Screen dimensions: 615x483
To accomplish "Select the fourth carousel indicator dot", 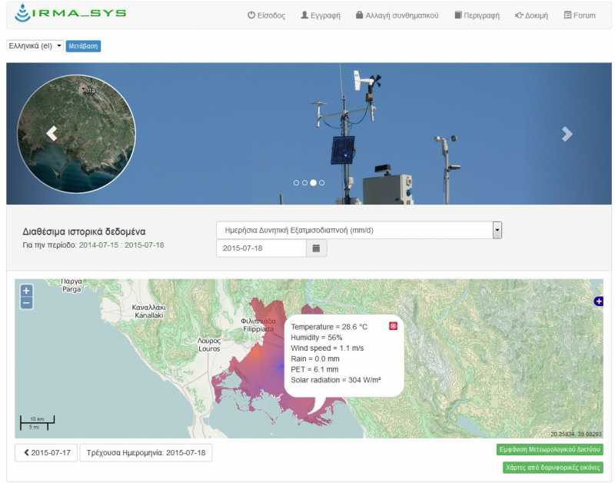I will click(x=322, y=183).
